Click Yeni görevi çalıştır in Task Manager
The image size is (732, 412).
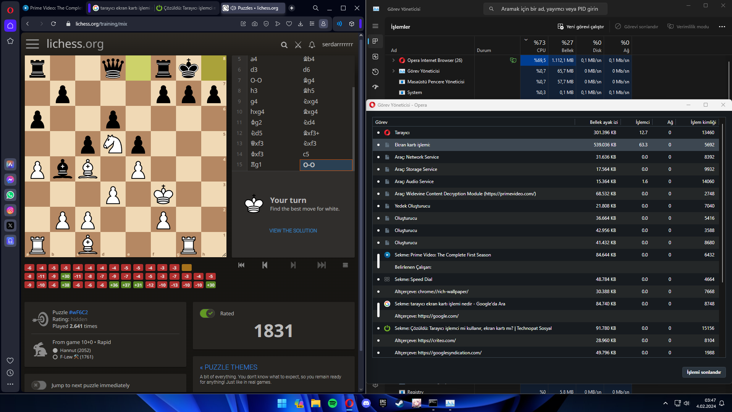tap(581, 27)
